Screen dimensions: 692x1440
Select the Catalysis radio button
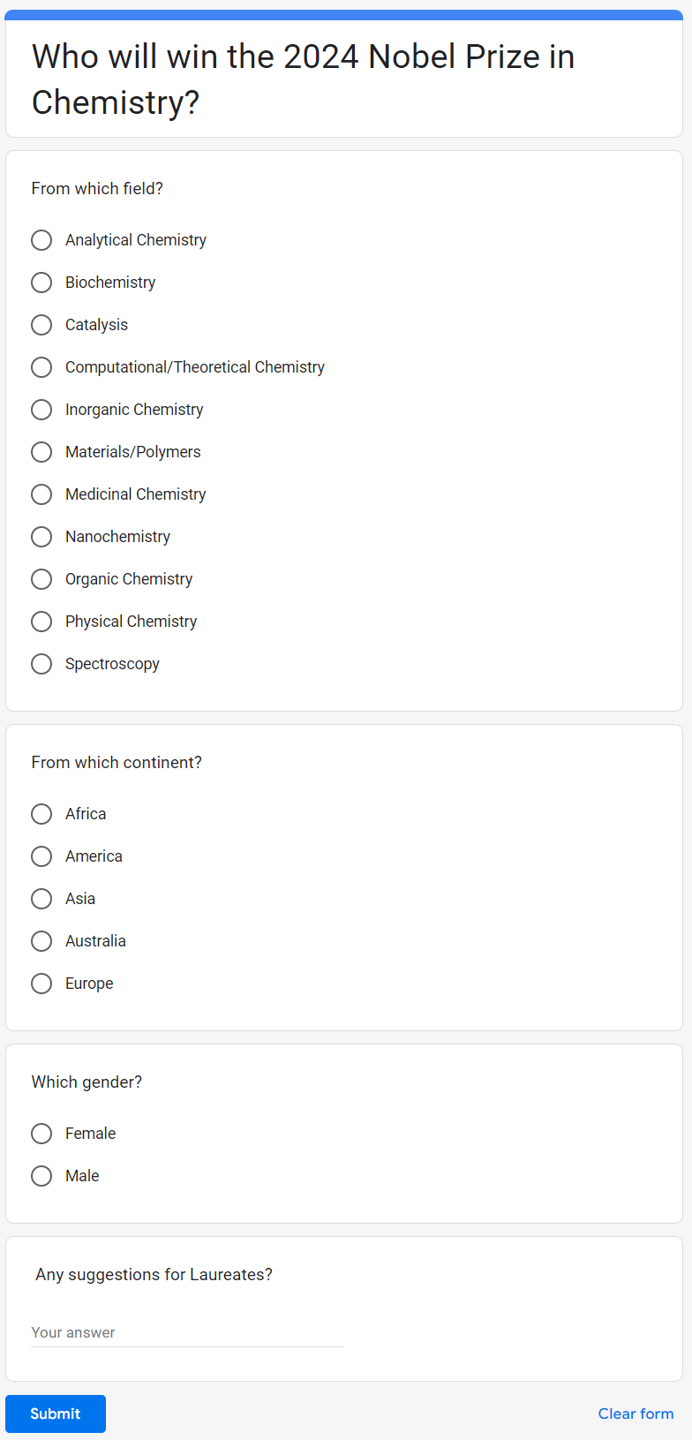tap(41, 325)
